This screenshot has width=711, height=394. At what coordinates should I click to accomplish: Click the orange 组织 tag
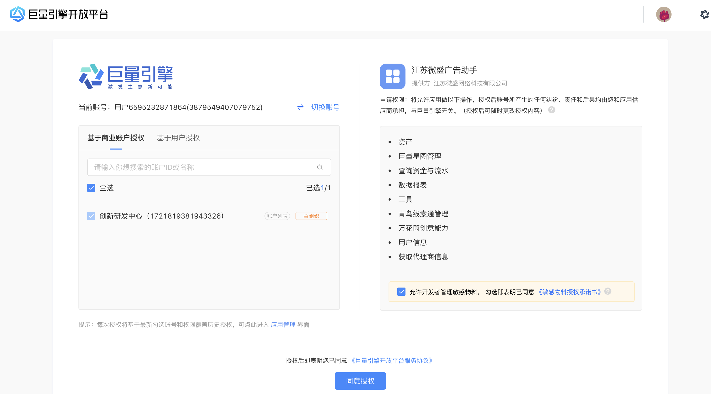click(311, 216)
